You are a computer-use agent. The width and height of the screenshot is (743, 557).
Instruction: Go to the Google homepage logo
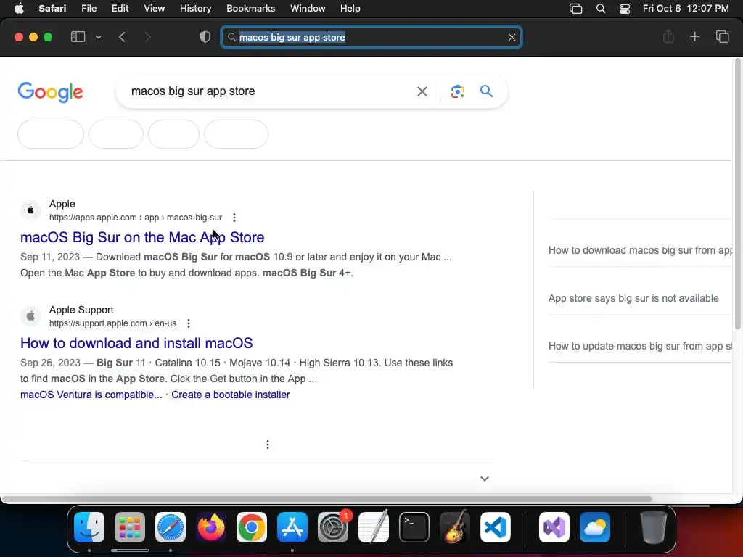click(x=50, y=92)
